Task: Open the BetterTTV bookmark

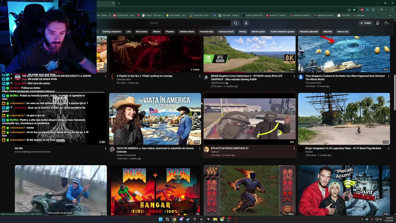Action: (x=276, y=15)
